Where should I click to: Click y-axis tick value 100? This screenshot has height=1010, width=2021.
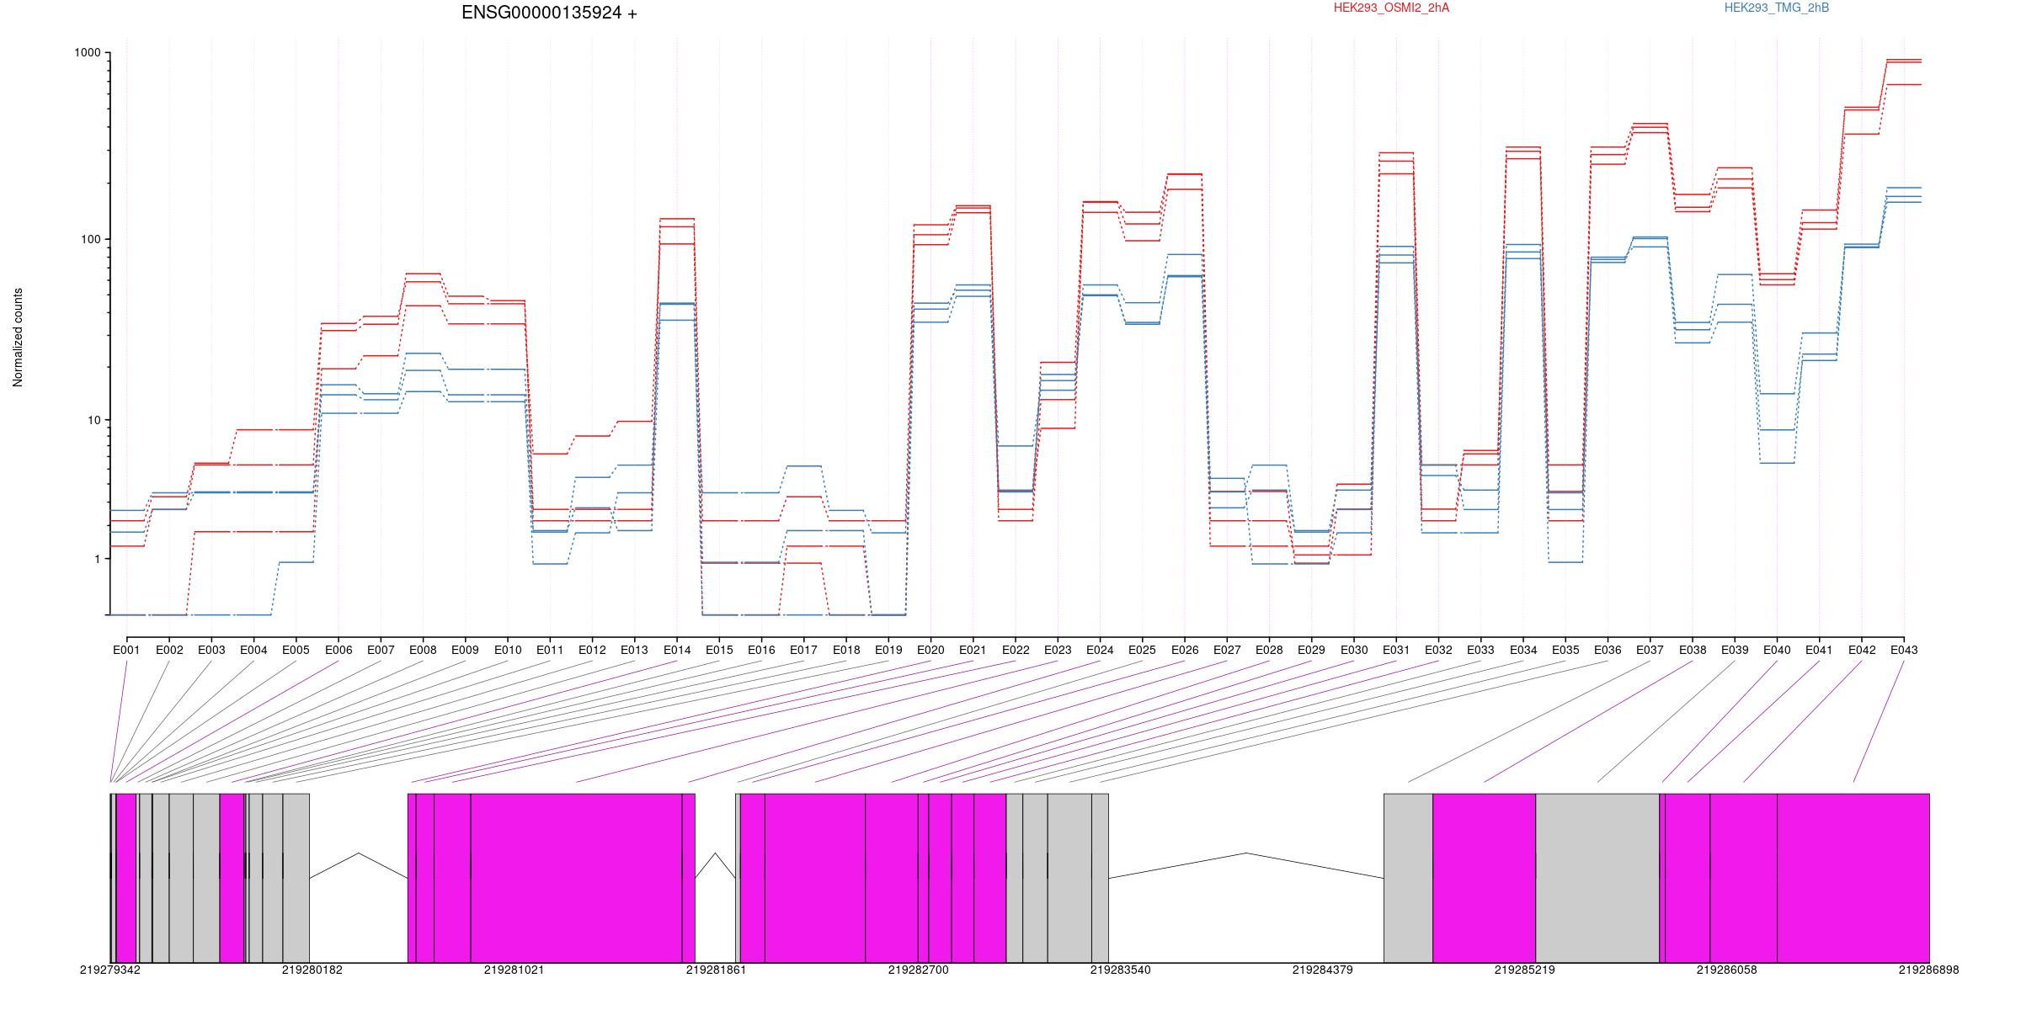90,239
